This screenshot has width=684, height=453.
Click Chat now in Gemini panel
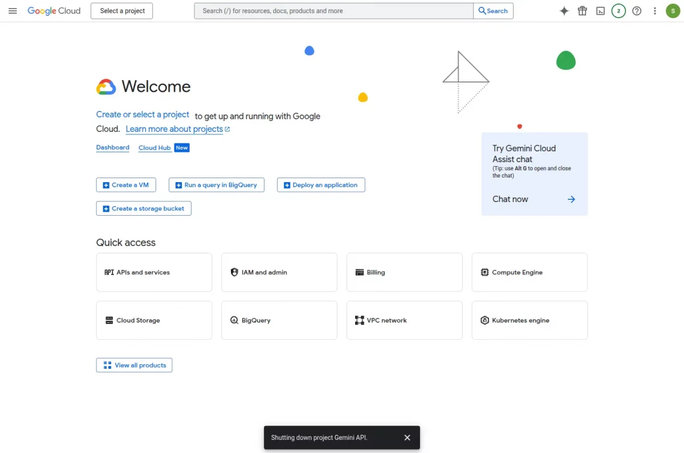(x=510, y=199)
